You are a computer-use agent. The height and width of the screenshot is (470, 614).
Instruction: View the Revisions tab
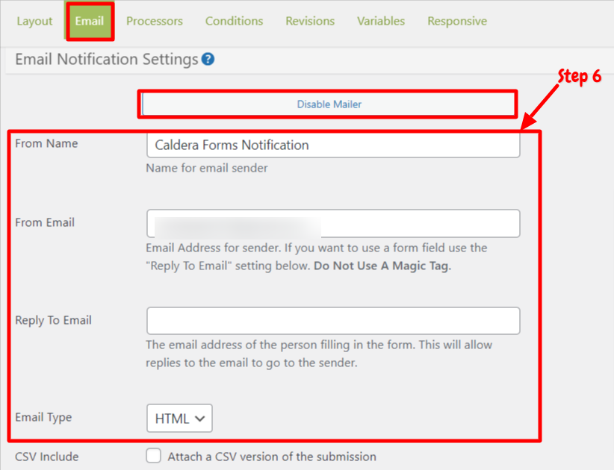tap(310, 21)
